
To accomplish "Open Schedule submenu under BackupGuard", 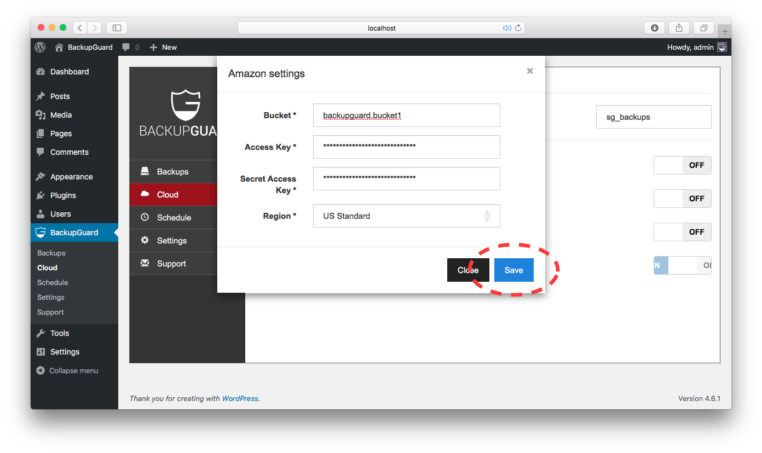I will click(x=53, y=282).
